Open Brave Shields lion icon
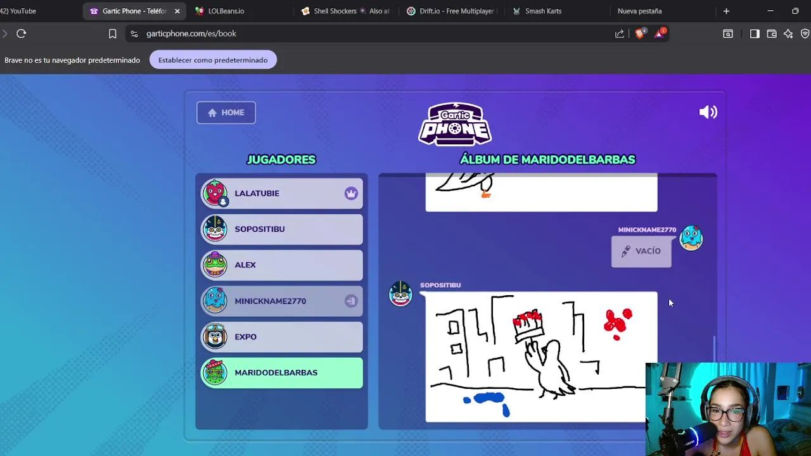Image resolution: width=811 pixels, height=456 pixels. tap(640, 33)
